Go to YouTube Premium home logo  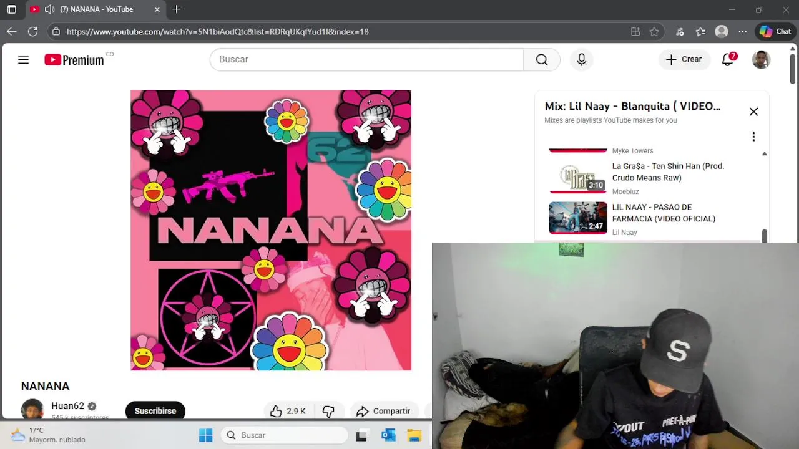74,60
